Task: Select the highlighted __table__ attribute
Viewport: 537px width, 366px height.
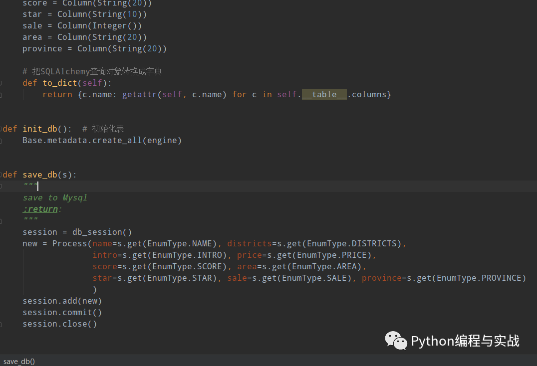Action: [324, 94]
